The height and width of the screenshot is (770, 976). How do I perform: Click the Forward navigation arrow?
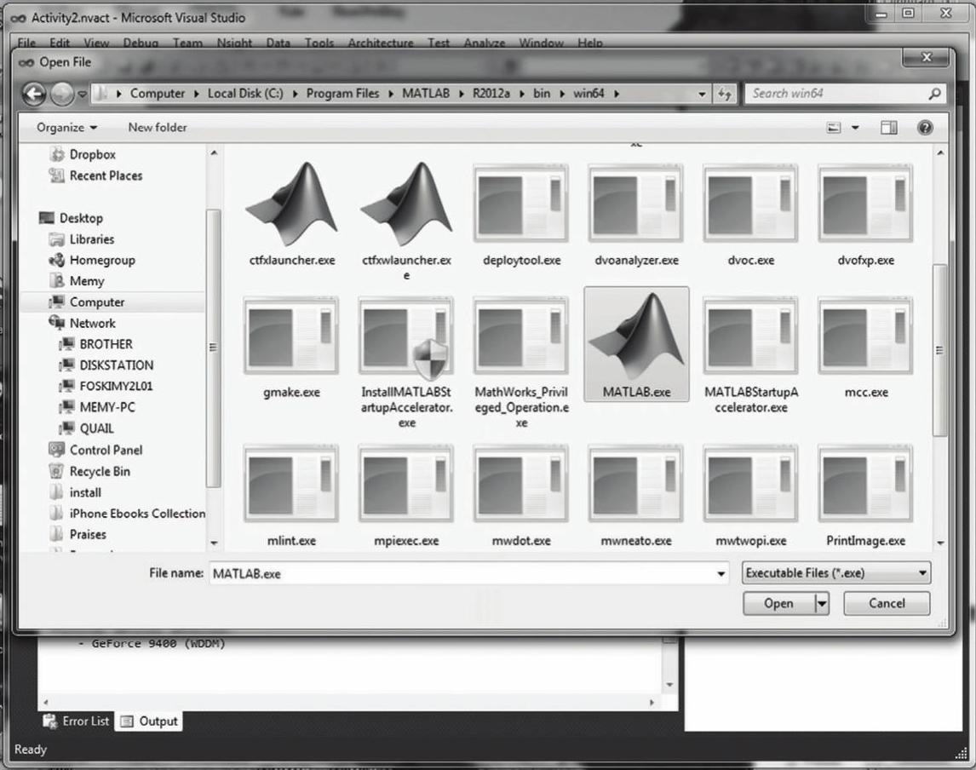tap(61, 94)
